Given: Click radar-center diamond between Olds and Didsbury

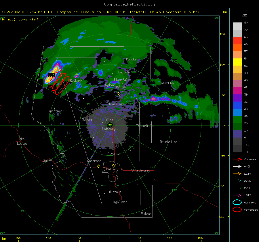Looking at the screenshot, I should (110, 125).
